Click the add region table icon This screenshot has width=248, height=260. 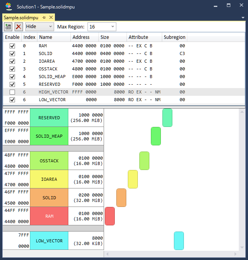coord(8,27)
